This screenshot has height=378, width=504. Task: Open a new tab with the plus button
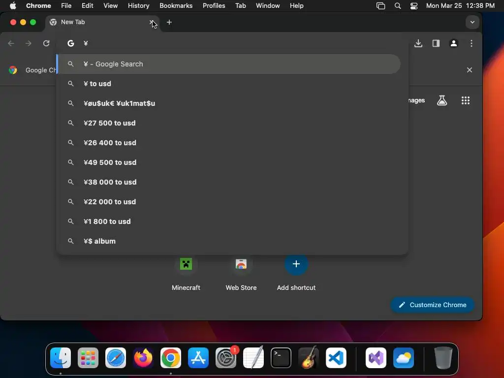point(169,22)
